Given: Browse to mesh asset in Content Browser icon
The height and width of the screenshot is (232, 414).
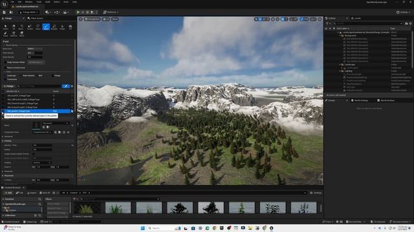Looking at the screenshot, I should pos(48,128).
